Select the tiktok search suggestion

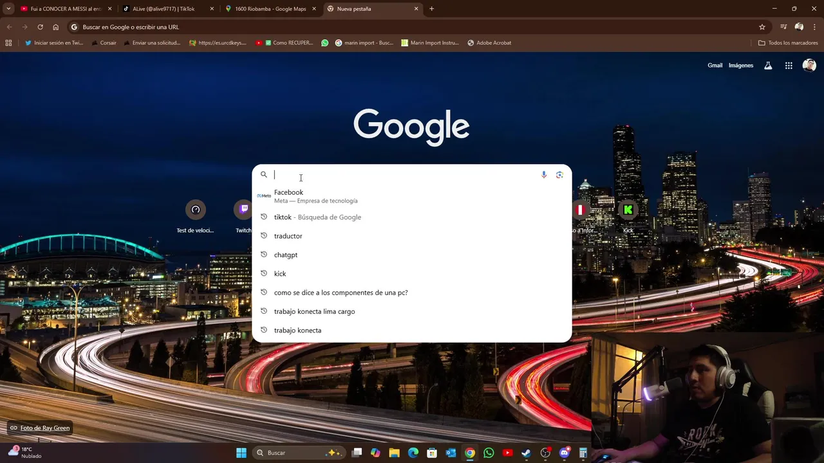pos(412,217)
